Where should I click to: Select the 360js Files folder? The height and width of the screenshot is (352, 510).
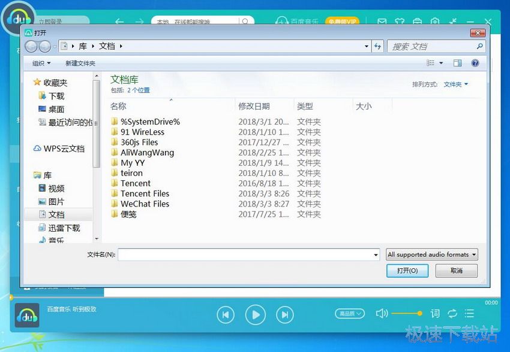point(134,142)
